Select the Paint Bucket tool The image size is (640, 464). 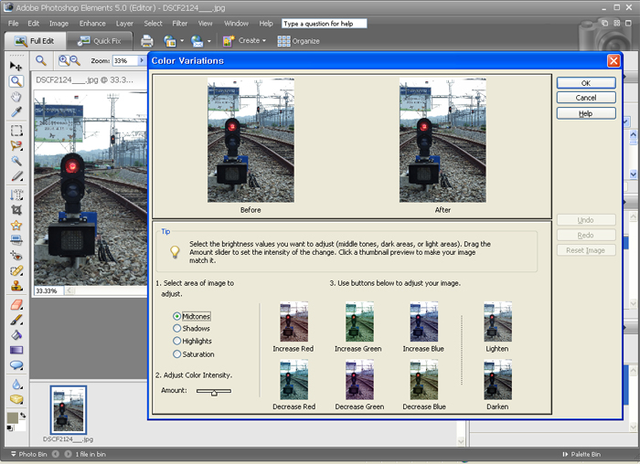[x=16, y=335]
